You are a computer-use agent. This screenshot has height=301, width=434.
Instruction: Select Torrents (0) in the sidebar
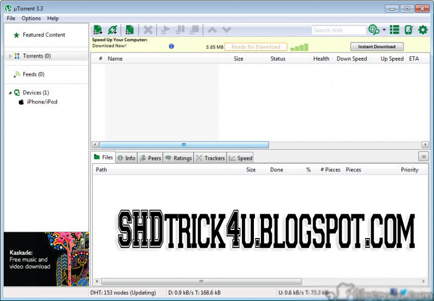pyautogui.click(x=37, y=56)
